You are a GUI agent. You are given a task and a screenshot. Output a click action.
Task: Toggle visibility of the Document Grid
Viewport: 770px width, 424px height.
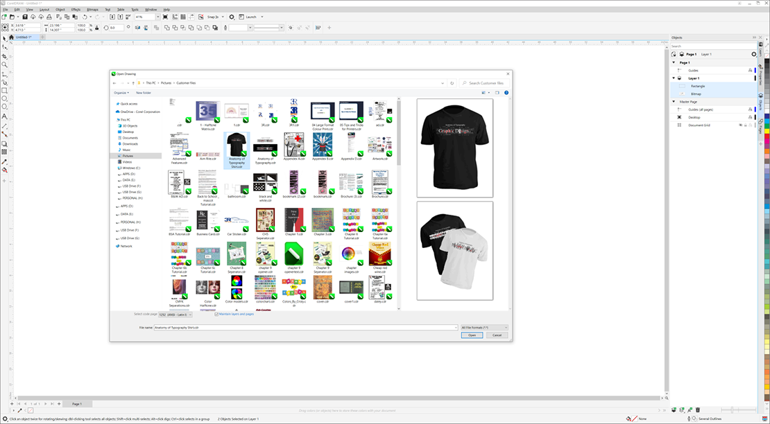coord(741,124)
